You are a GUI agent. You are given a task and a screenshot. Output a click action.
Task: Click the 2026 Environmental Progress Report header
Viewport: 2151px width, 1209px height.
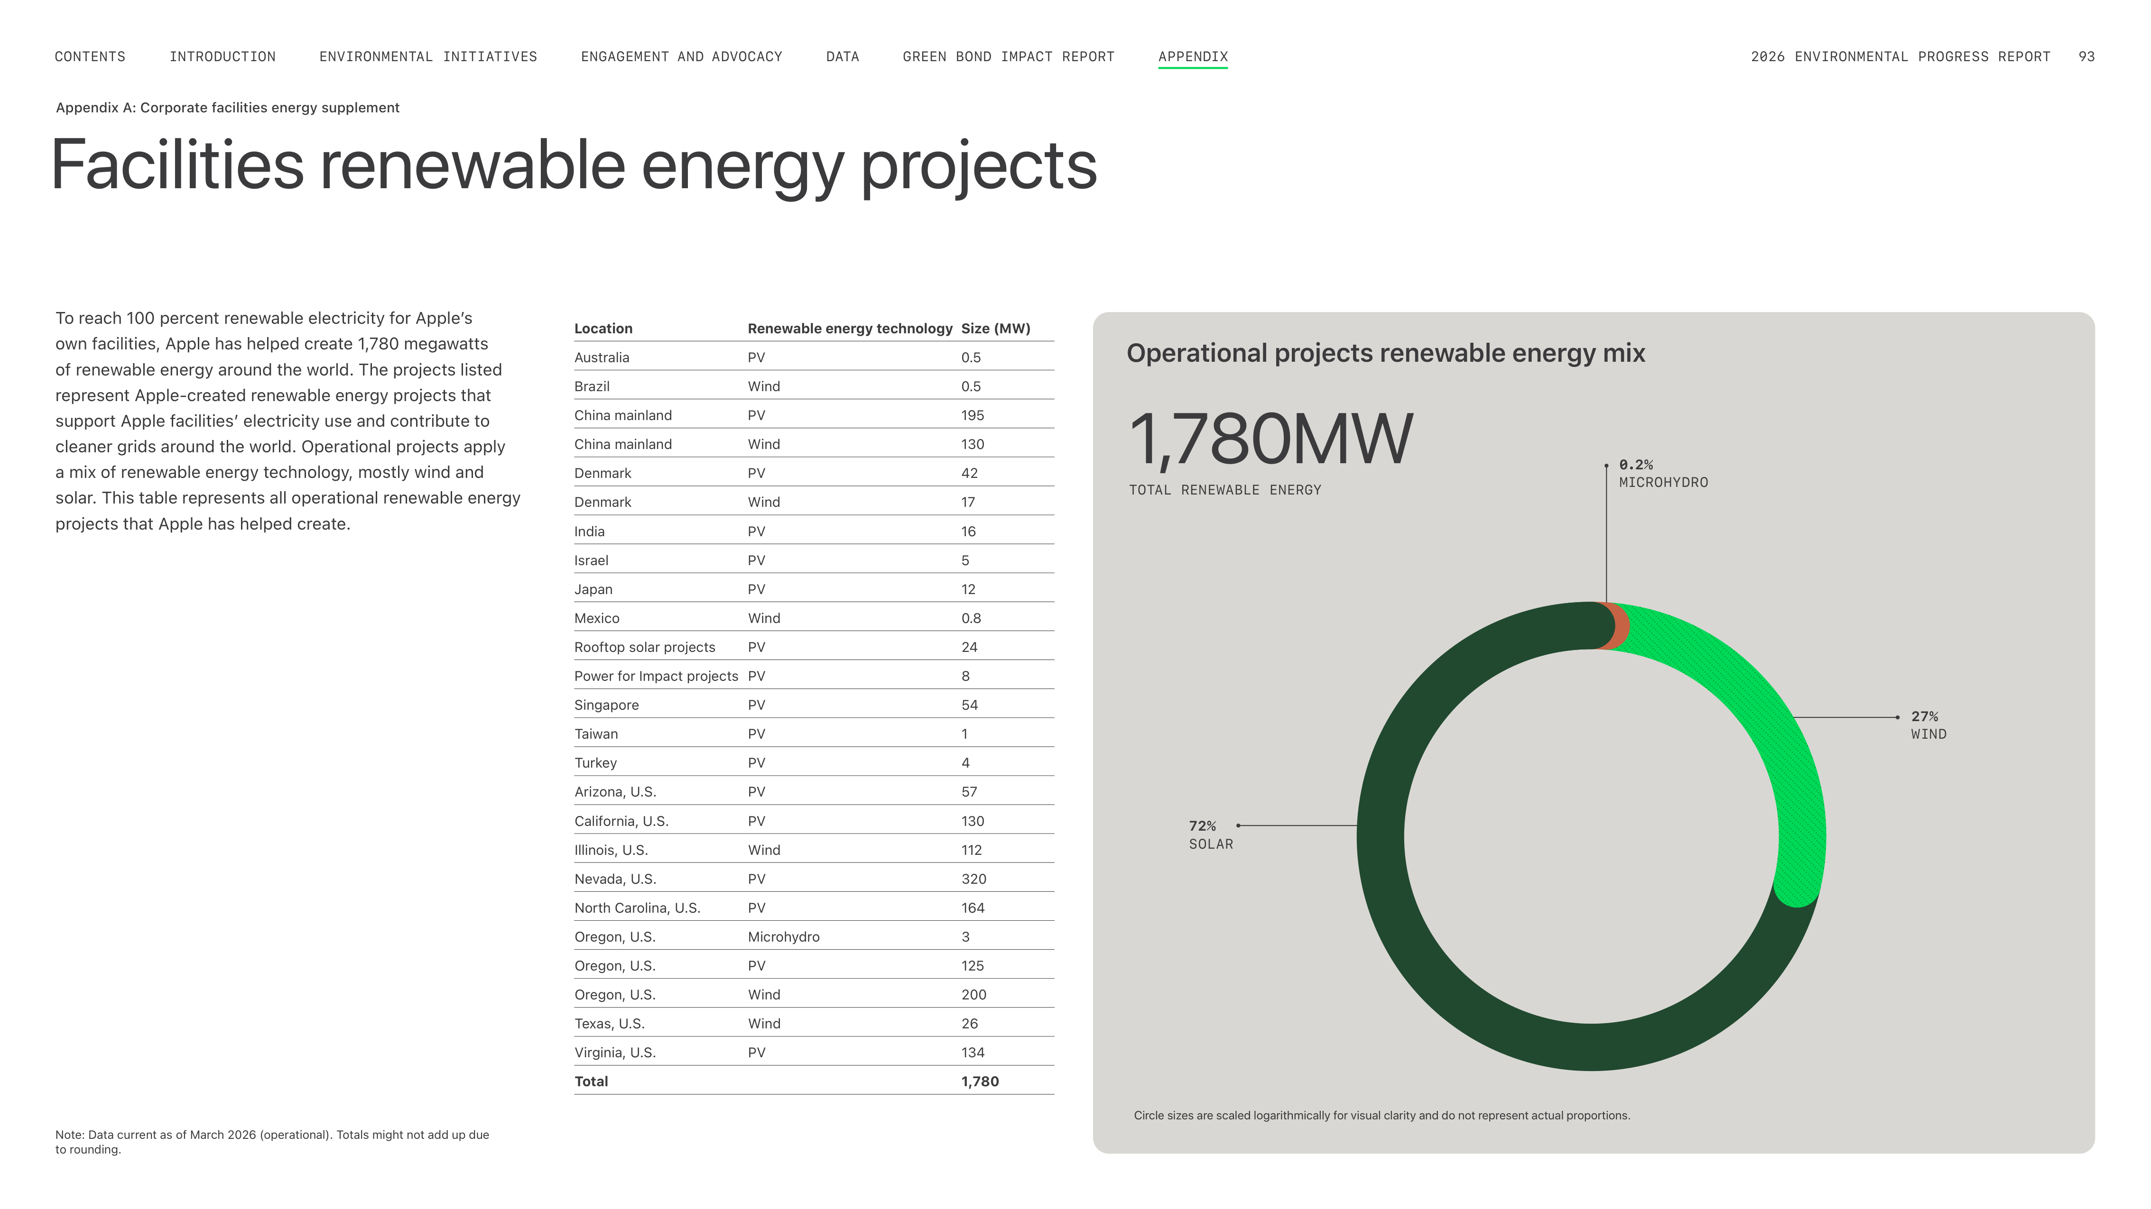1900,57
